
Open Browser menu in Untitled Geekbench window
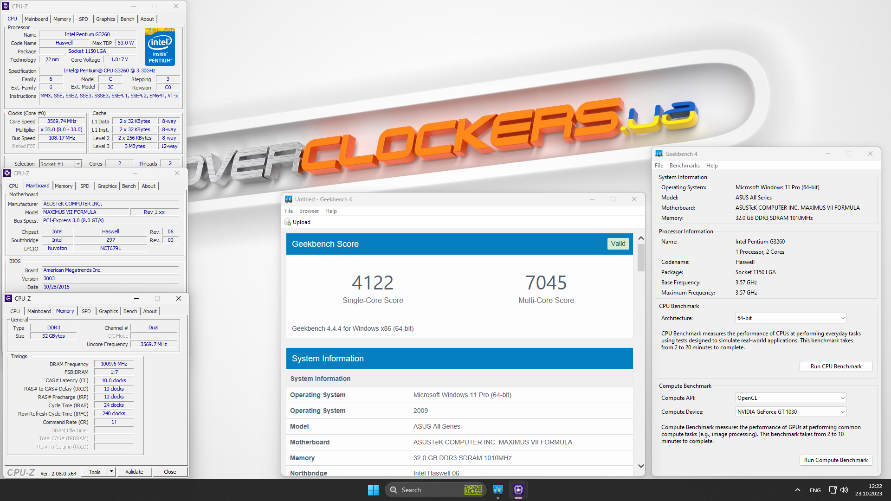pos(309,211)
